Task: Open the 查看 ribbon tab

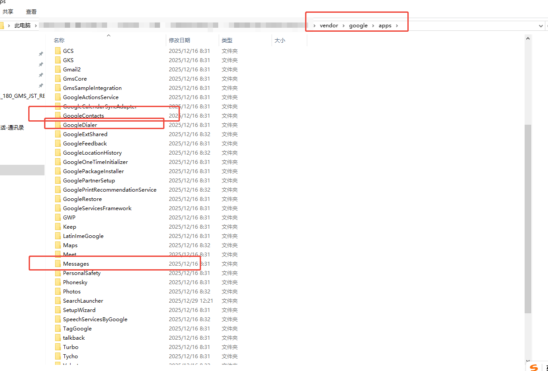Action: point(31,12)
